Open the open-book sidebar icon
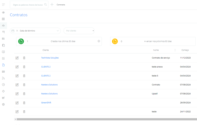This screenshot has width=197, height=125. 3,52
